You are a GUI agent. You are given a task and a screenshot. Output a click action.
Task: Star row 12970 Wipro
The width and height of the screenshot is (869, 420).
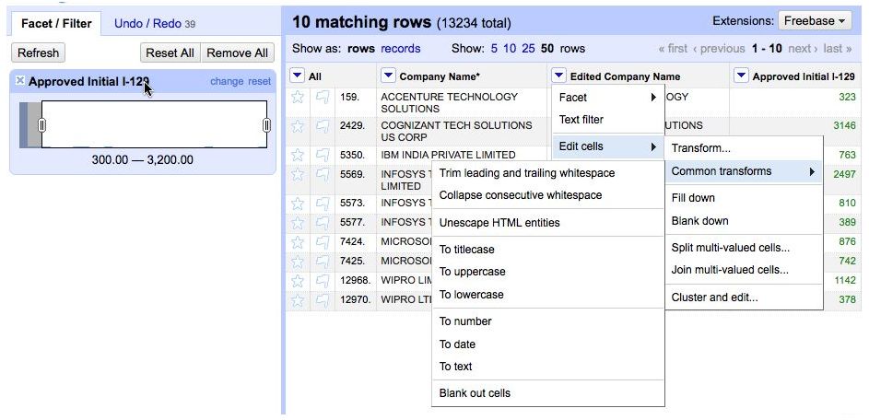(x=298, y=299)
